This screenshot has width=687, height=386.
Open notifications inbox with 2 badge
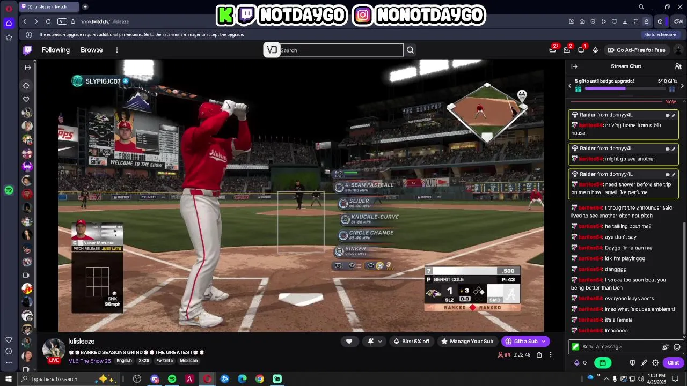tap(567, 50)
